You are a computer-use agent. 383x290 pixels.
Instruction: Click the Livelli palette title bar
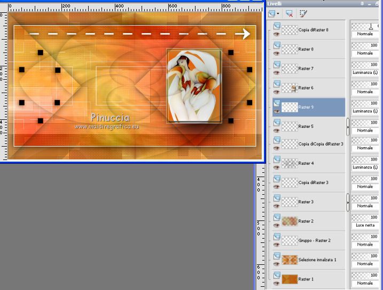323,4
